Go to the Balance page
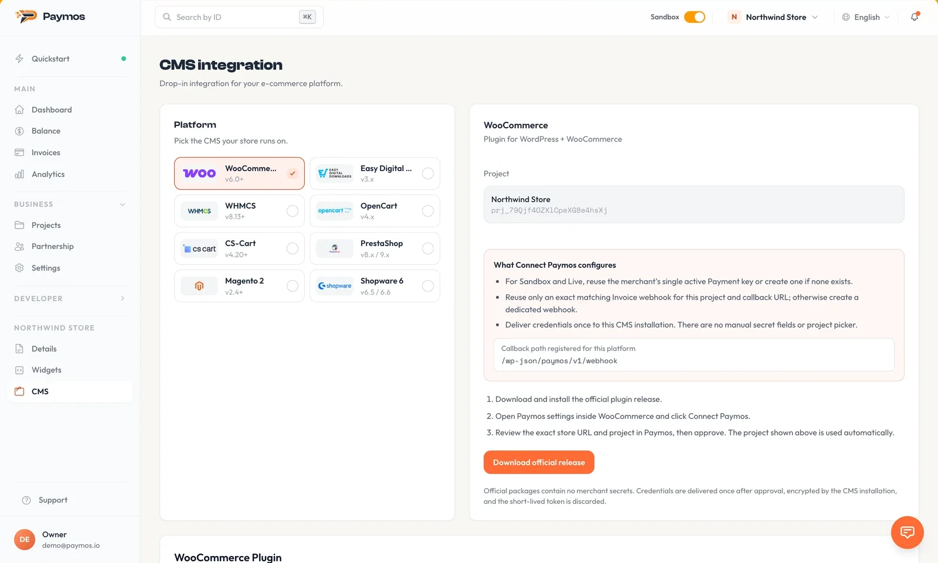Image resolution: width=938 pixels, height=563 pixels. tap(70, 131)
